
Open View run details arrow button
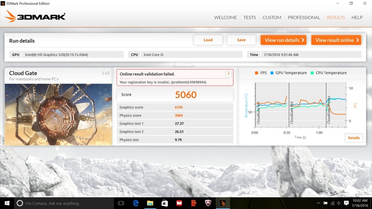[284, 40]
